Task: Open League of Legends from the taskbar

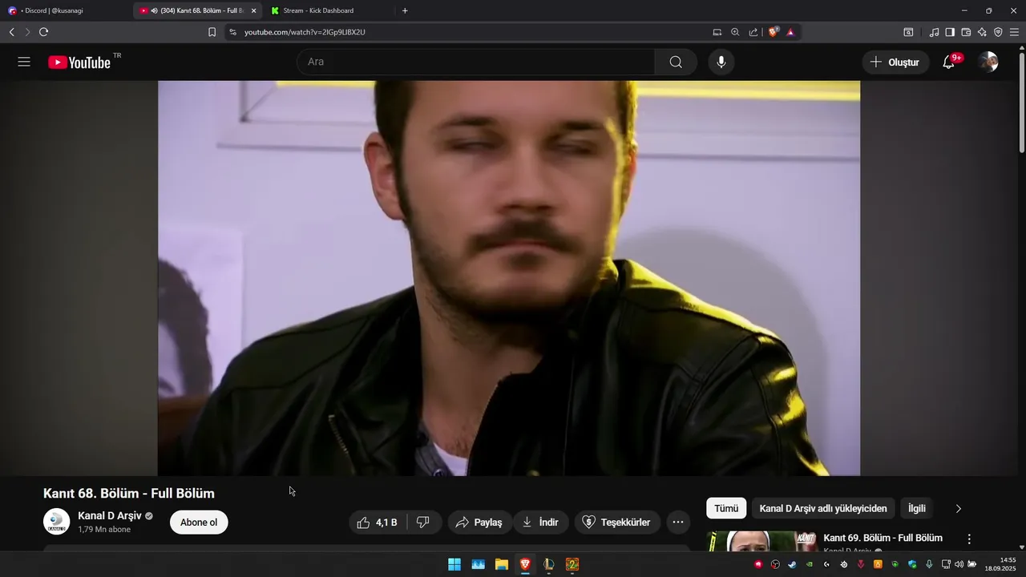Action: tap(549, 564)
